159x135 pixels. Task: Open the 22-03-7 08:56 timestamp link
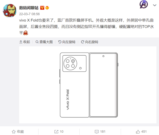[29, 14]
